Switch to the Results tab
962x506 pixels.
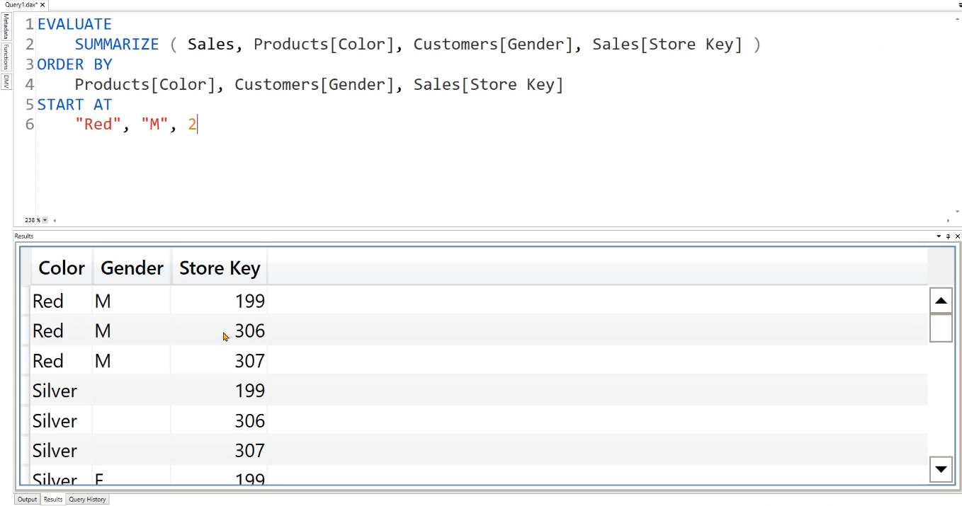coord(53,499)
